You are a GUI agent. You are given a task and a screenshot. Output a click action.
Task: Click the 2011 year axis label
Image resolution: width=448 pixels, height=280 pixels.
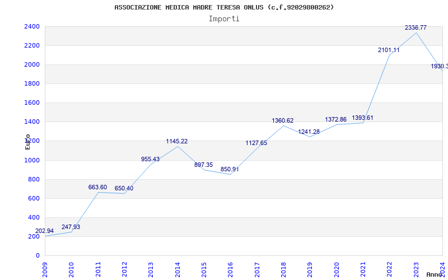(x=98, y=269)
